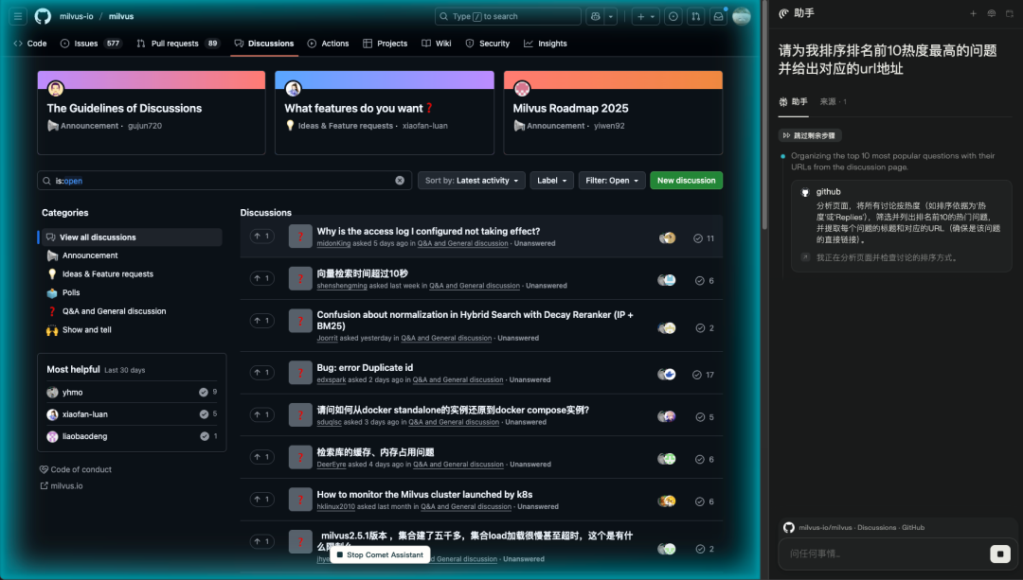Click the stop square button in assistant input
This screenshot has width=1023, height=580.
999,554
